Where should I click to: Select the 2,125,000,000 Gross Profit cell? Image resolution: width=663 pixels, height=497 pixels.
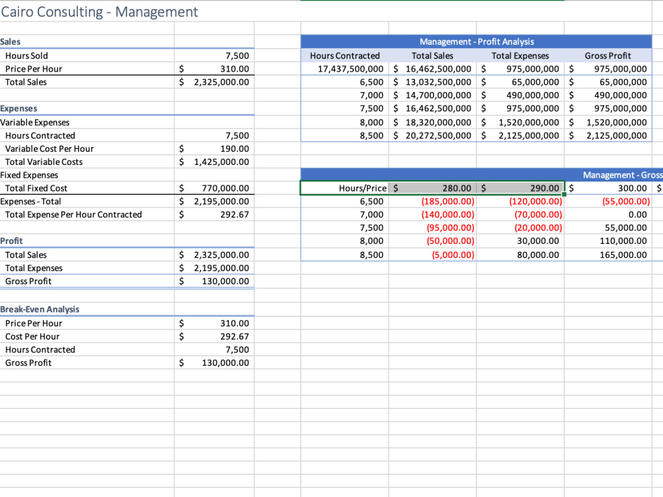click(x=608, y=136)
